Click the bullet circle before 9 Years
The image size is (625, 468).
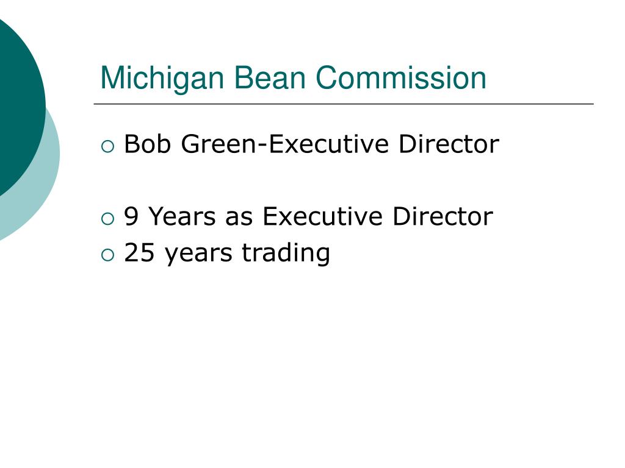coord(107,219)
